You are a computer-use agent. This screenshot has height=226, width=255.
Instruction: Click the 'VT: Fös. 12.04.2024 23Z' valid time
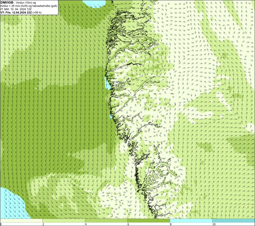[16, 12]
